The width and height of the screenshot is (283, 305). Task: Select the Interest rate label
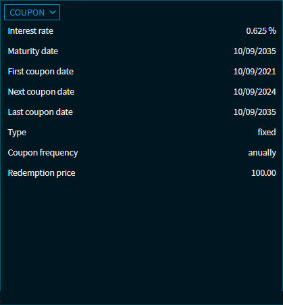point(30,31)
